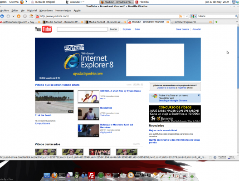Close the Probar YouTube Chrome promo box
The width and height of the screenshot is (239, 181).
pos(199,95)
